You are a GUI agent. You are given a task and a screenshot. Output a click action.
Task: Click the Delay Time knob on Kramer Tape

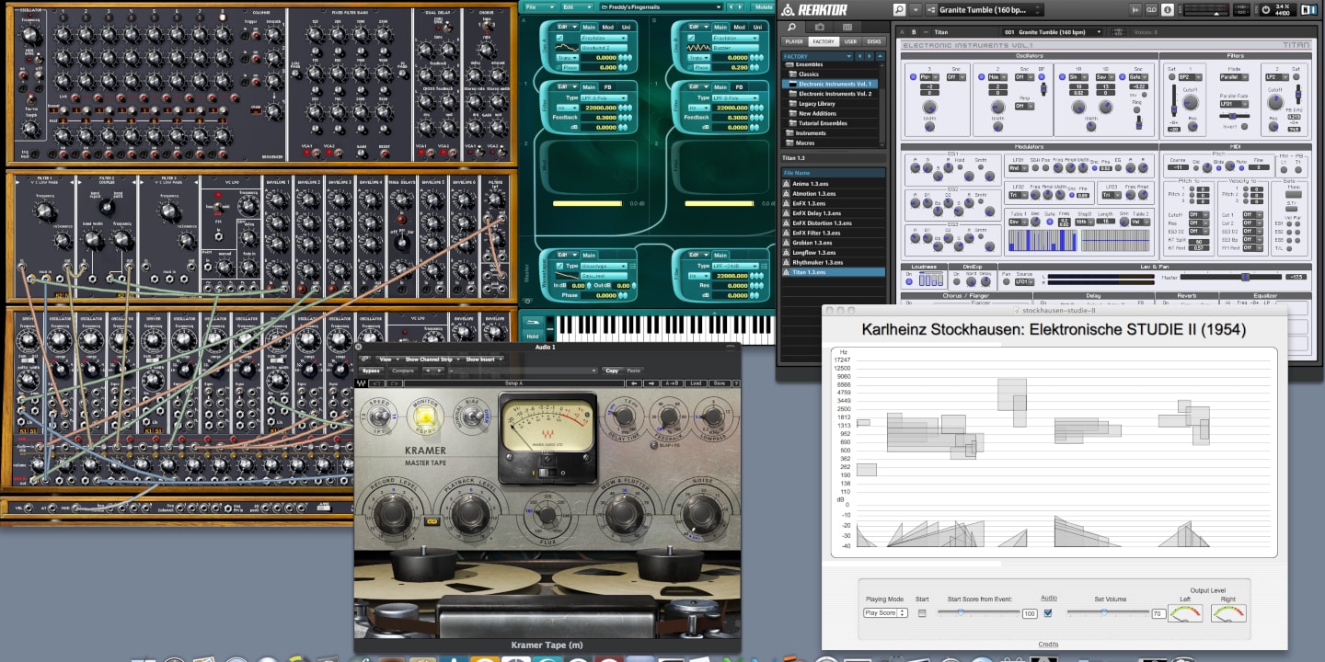(x=624, y=416)
